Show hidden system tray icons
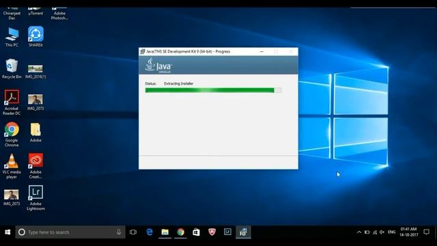The width and height of the screenshot is (437, 246). click(x=359, y=232)
